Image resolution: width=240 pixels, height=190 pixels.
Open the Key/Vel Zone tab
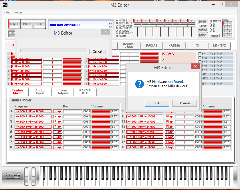click(x=129, y=45)
